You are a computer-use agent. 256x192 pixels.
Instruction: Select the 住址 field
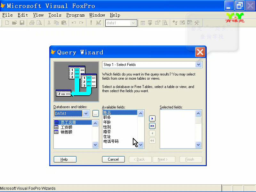120,137
